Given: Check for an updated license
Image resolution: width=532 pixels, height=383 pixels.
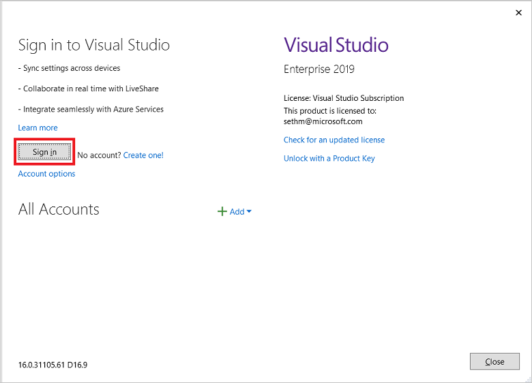Looking at the screenshot, I should point(334,140).
